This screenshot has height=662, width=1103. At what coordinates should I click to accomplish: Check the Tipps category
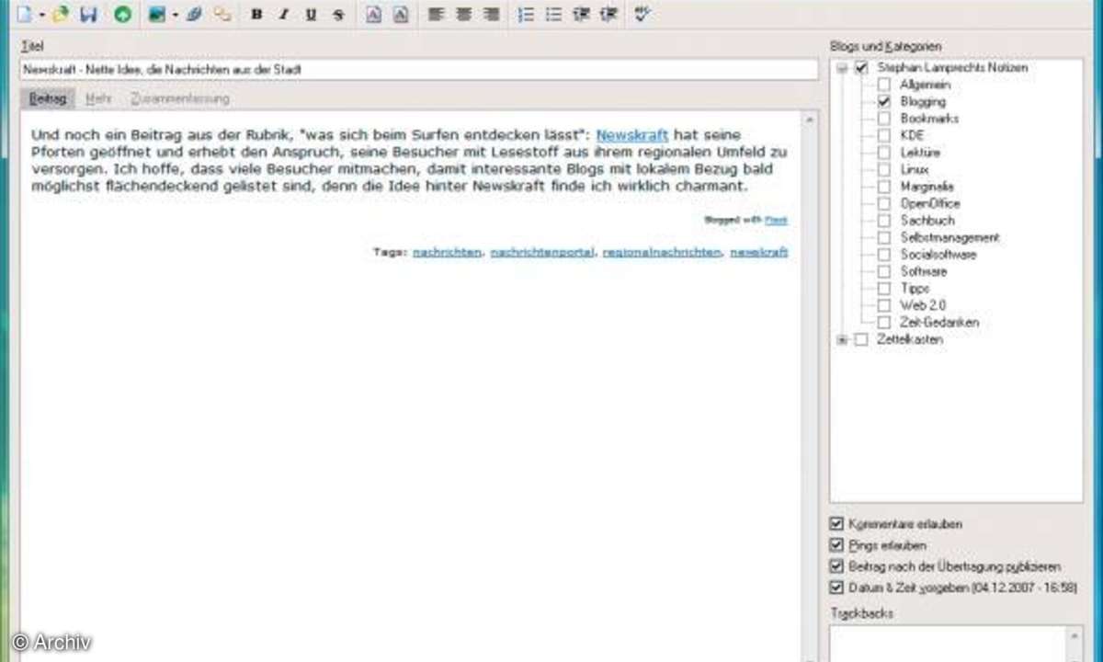pyautogui.click(x=883, y=289)
